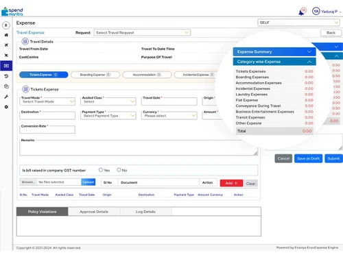Select the Tickets Expense tab pill

tap(44, 75)
